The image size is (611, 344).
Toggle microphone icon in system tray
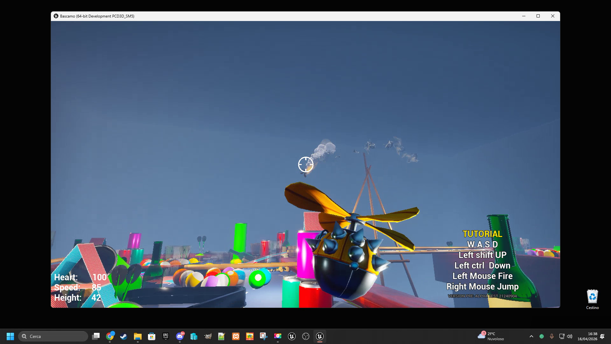552,336
